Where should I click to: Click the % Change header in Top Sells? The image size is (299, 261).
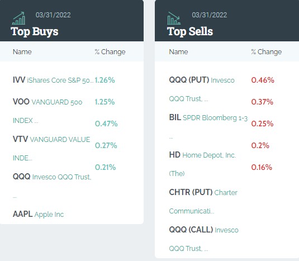coord(267,52)
